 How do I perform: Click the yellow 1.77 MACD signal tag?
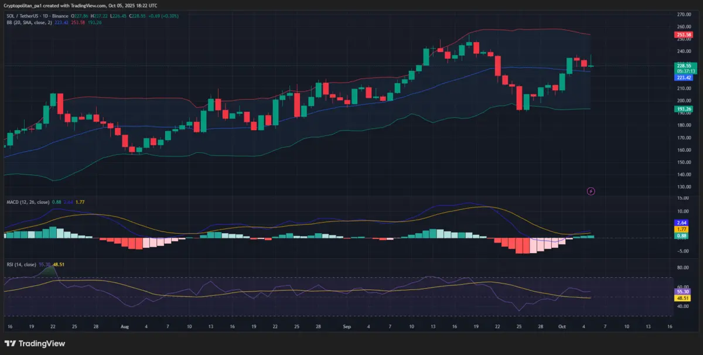click(682, 229)
